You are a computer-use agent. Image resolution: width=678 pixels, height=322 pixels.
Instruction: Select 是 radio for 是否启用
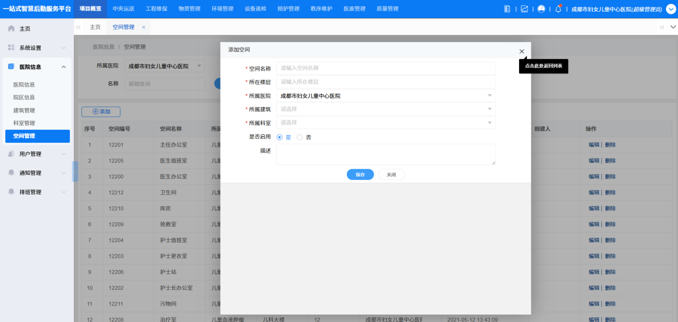pyautogui.click(x=279, y=137)
